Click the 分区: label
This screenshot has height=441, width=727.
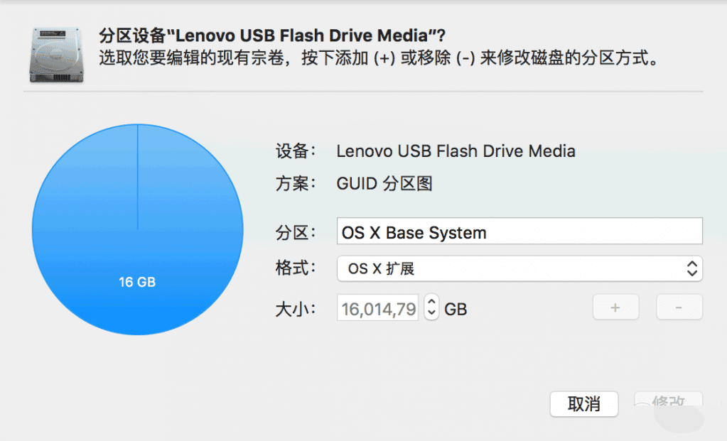point(295,232)
